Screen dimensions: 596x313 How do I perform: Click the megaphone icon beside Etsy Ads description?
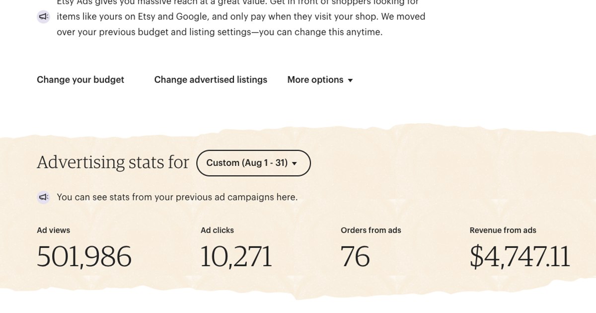[x=44, y=17]
